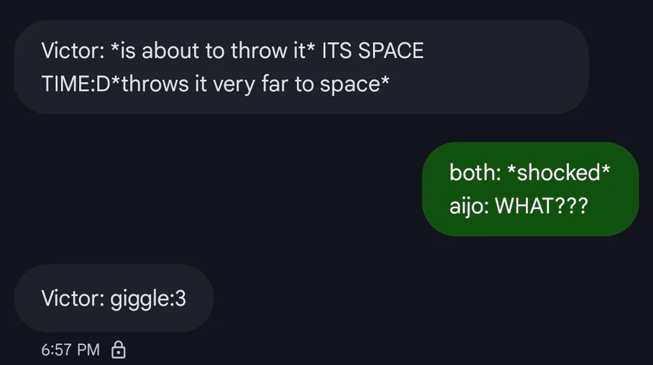The height and width of the screenshot is (365, 653).
Task: Click the "*throws" word in top message
Action: [147, 83]
